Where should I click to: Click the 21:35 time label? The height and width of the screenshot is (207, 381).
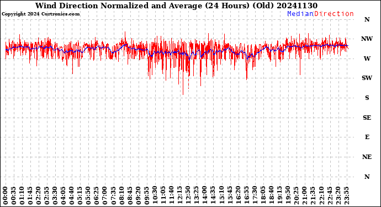313,195
